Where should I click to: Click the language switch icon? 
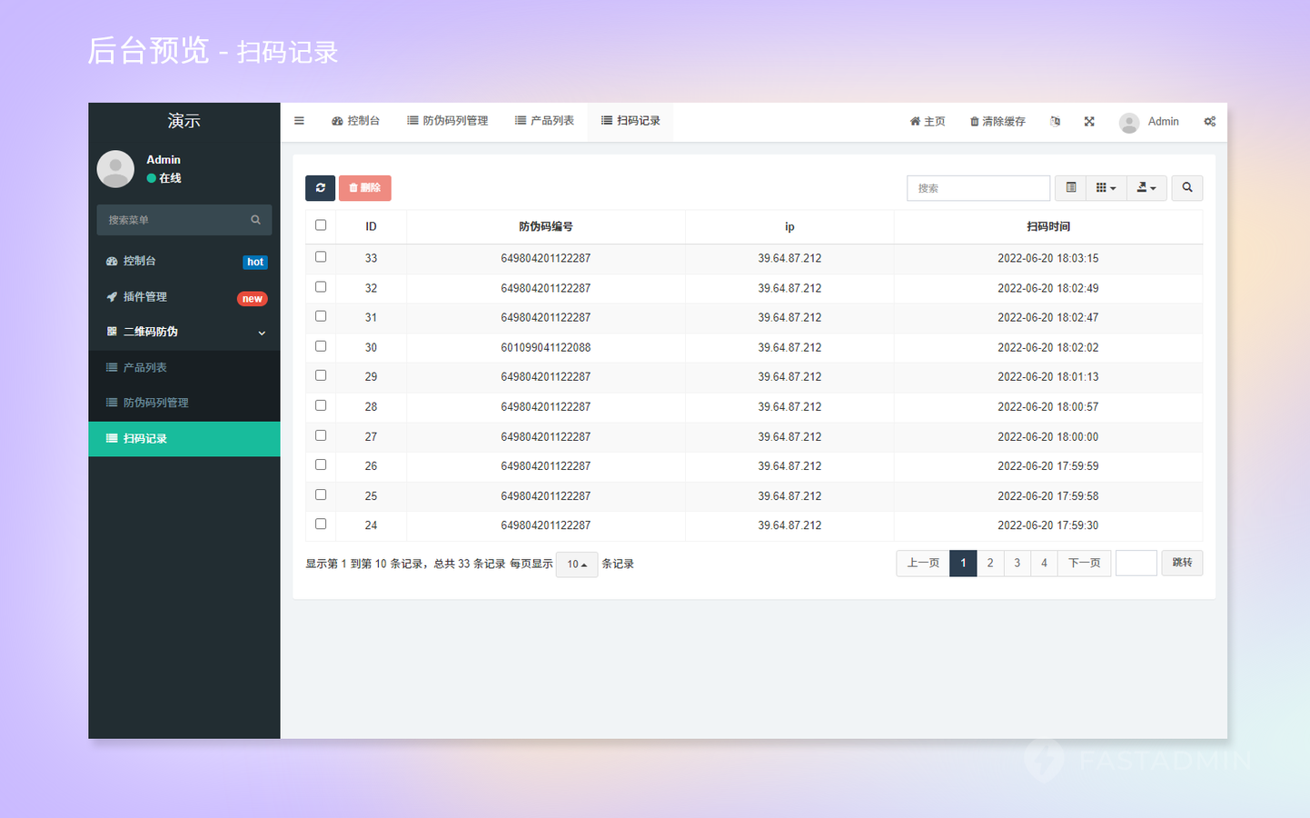click(1055, 122)
